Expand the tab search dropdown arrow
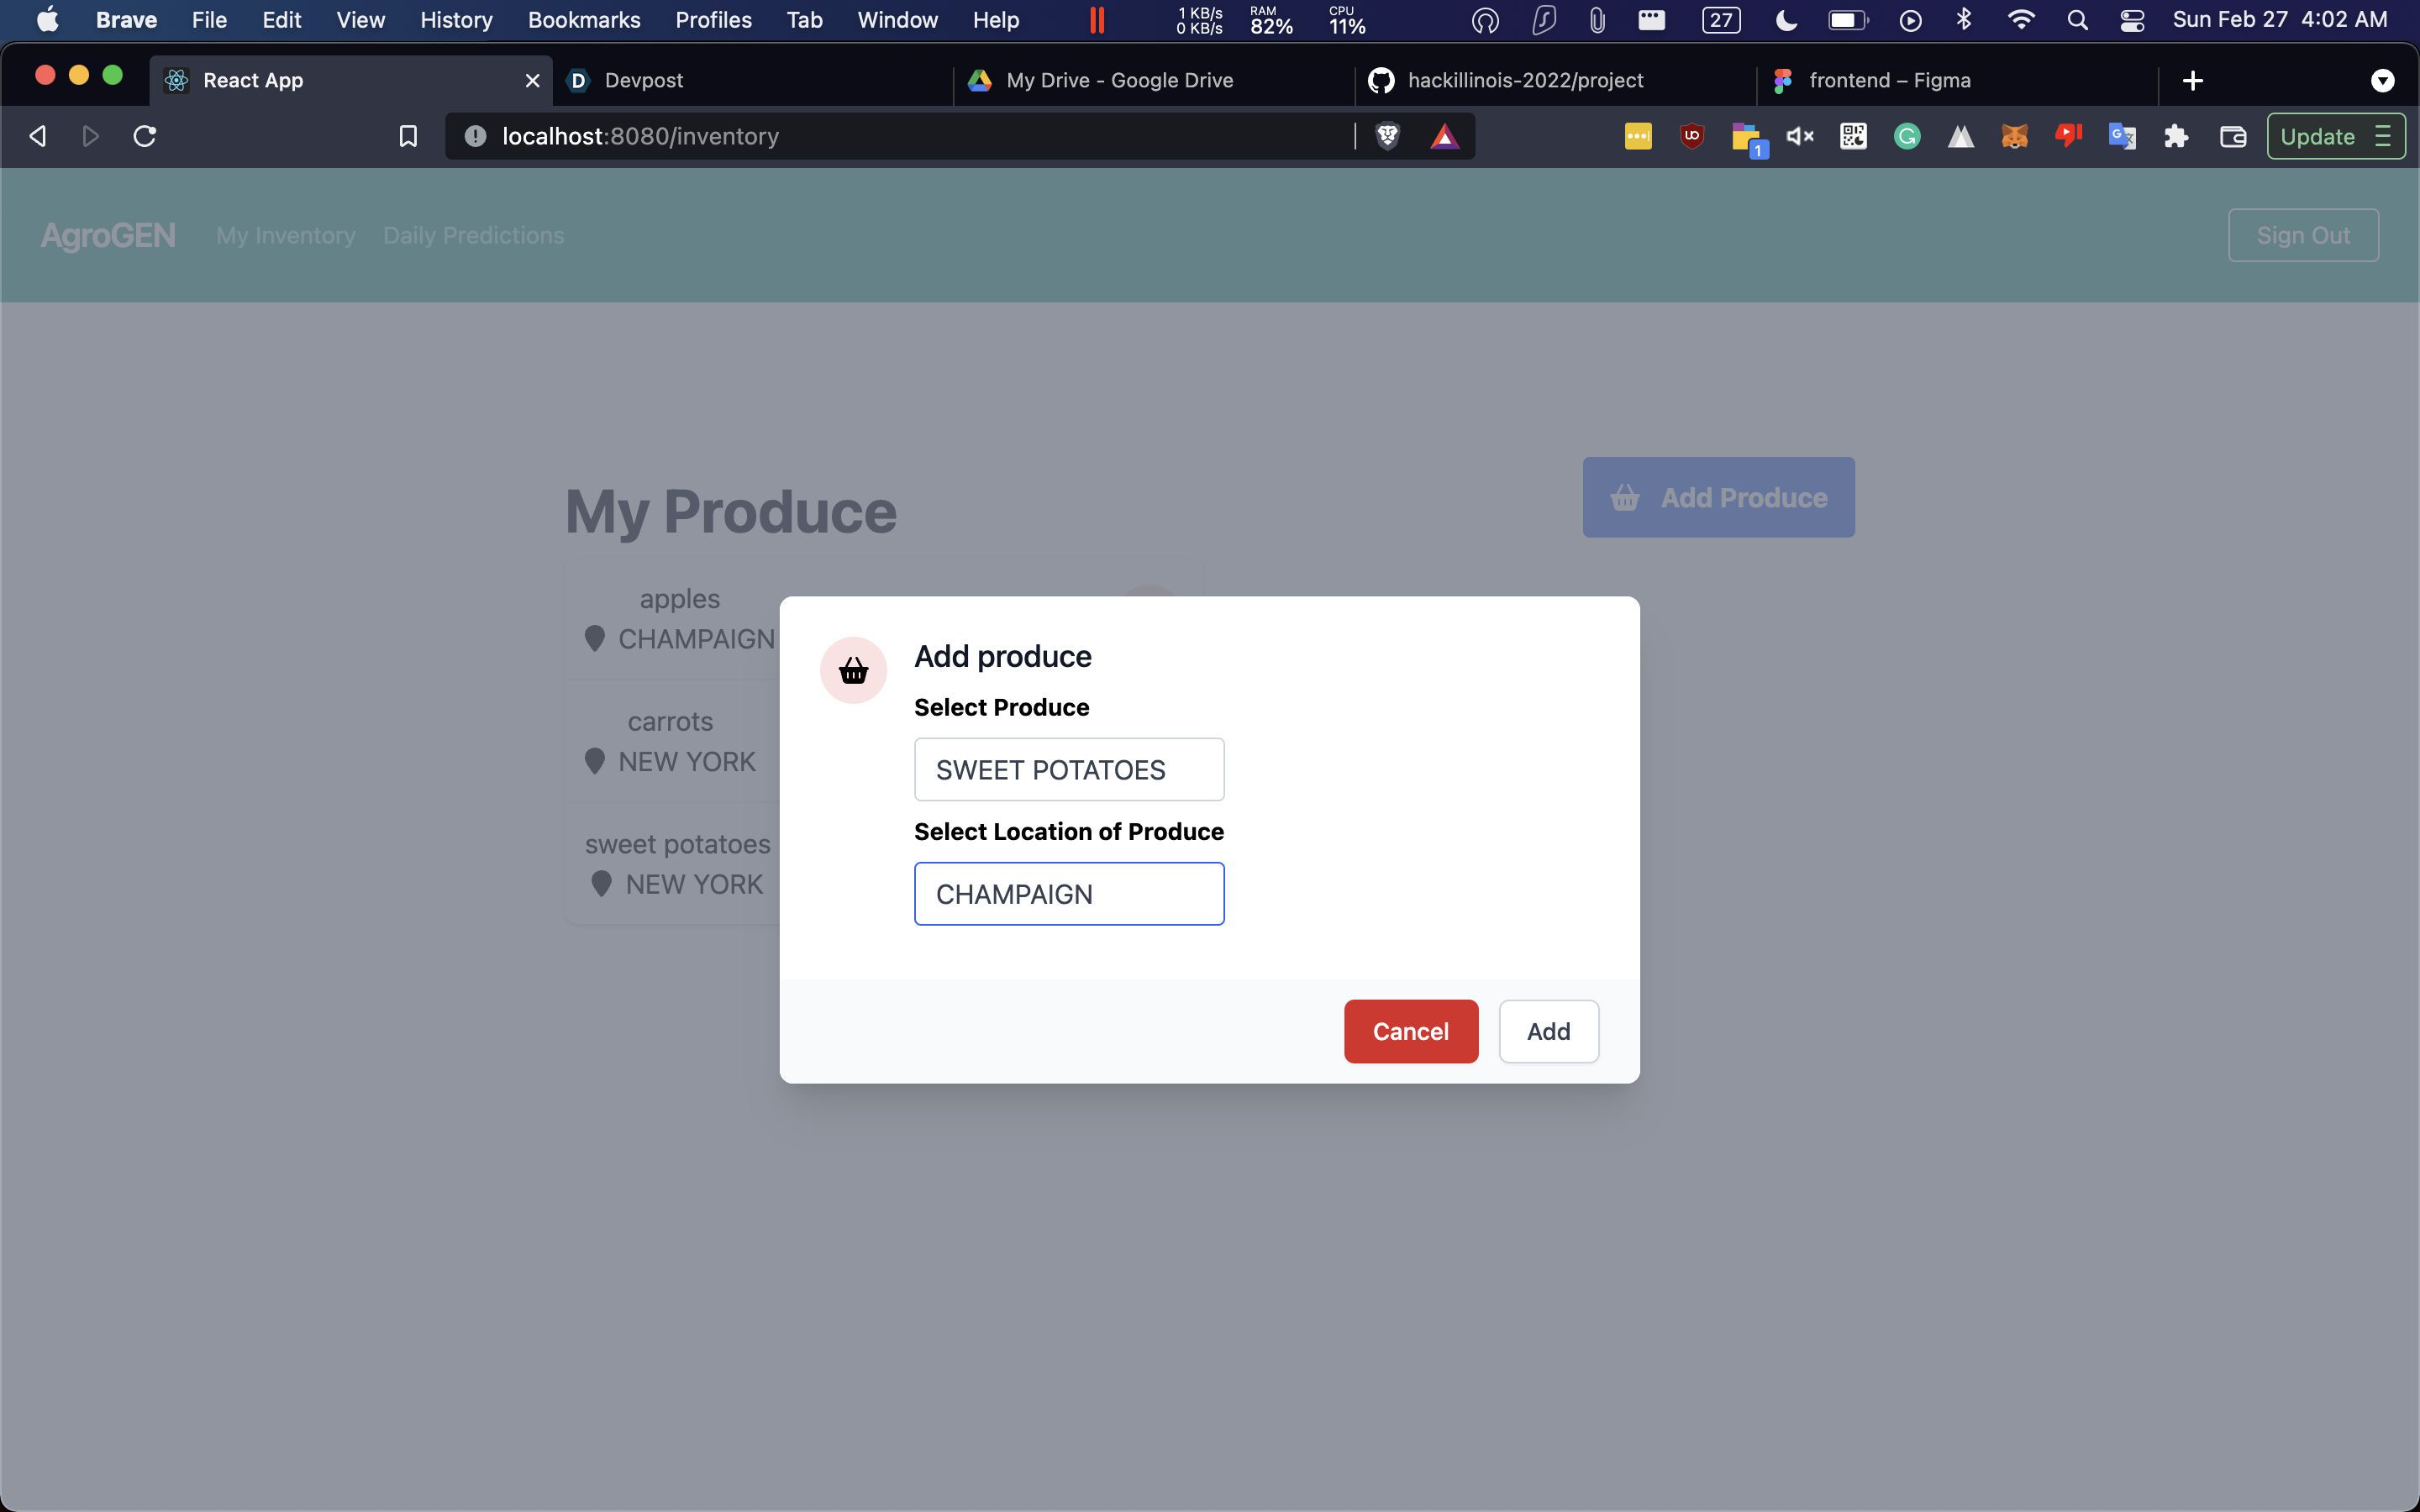 (2382, 81)
